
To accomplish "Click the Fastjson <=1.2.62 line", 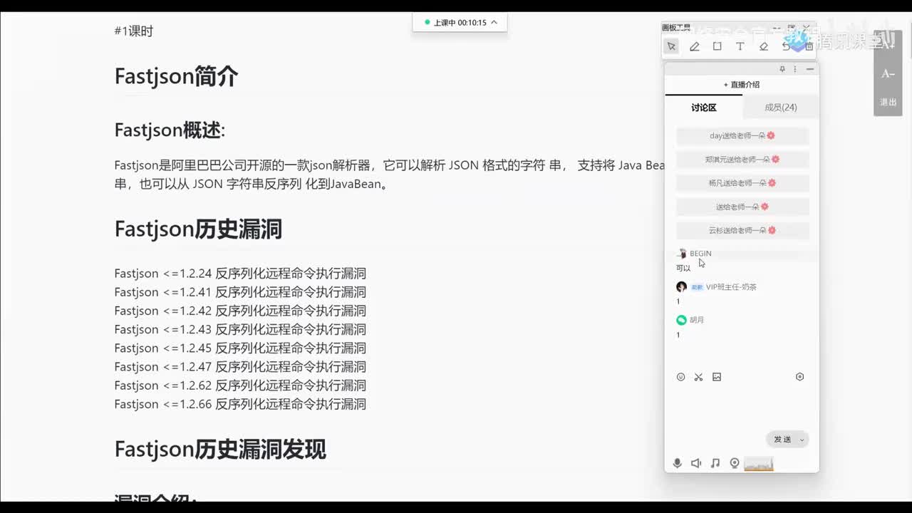I will pos(240,385).
